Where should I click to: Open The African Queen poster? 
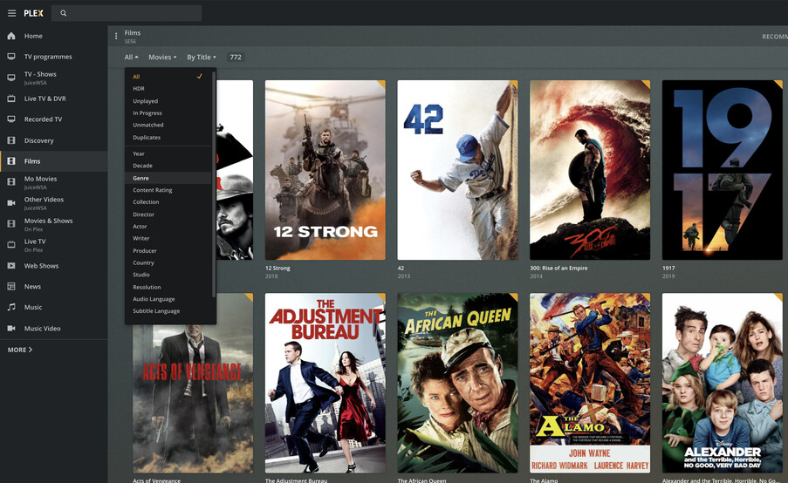coord(457,383)
